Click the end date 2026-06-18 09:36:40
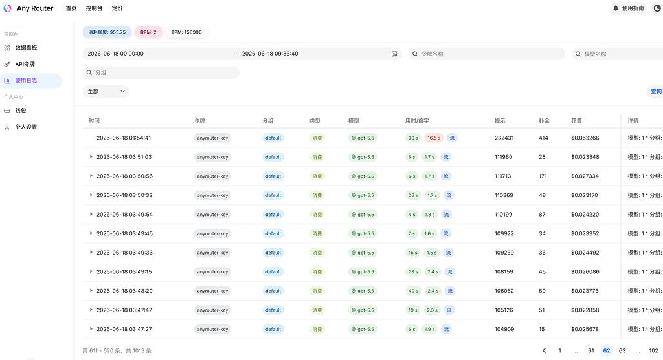This screenshot has width=663, height=360. (270, 54)
